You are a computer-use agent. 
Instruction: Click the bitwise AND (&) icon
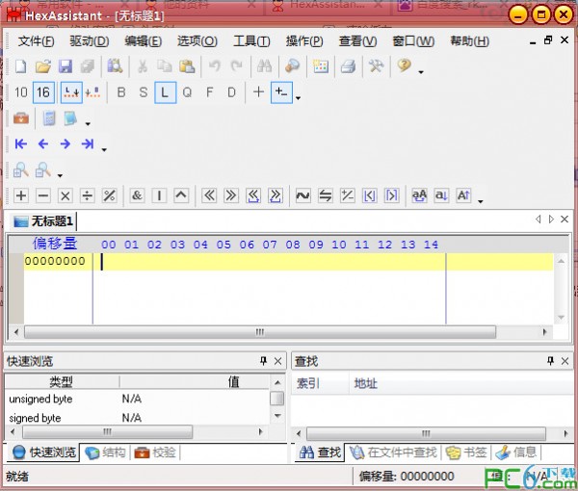[137, 195]
